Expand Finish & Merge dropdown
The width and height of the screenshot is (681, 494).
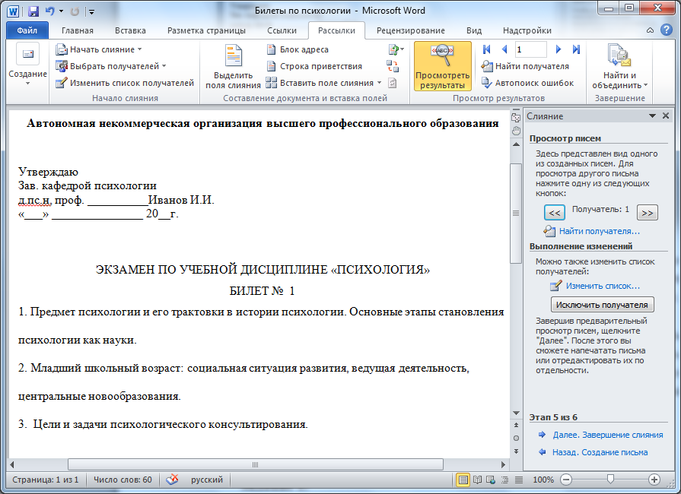click(x=621, y=68)
